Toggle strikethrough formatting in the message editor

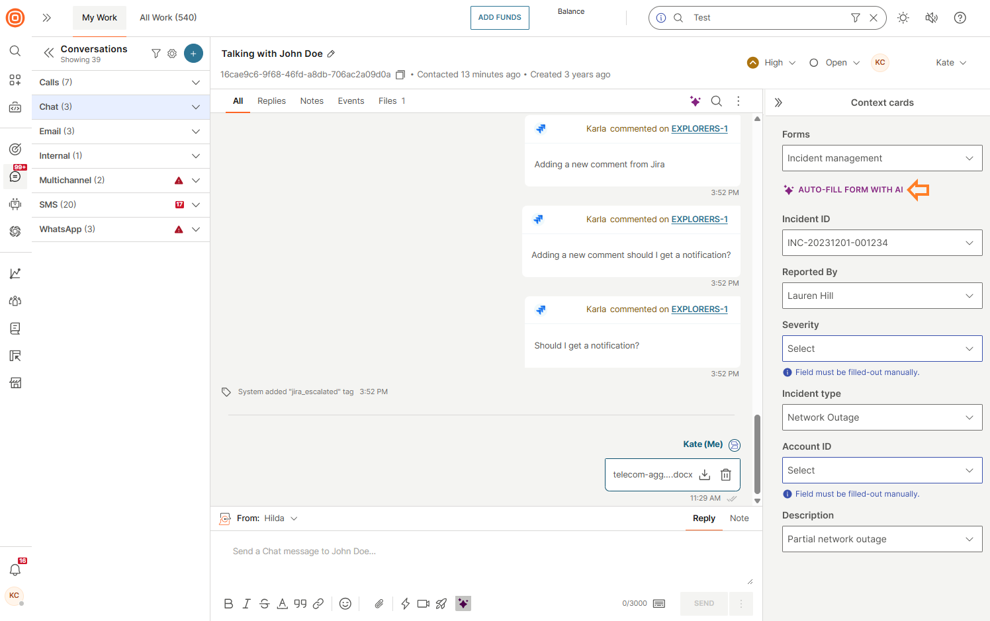264,603
